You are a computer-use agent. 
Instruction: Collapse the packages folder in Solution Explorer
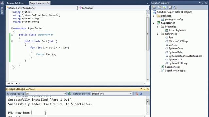tap(154, 16)
